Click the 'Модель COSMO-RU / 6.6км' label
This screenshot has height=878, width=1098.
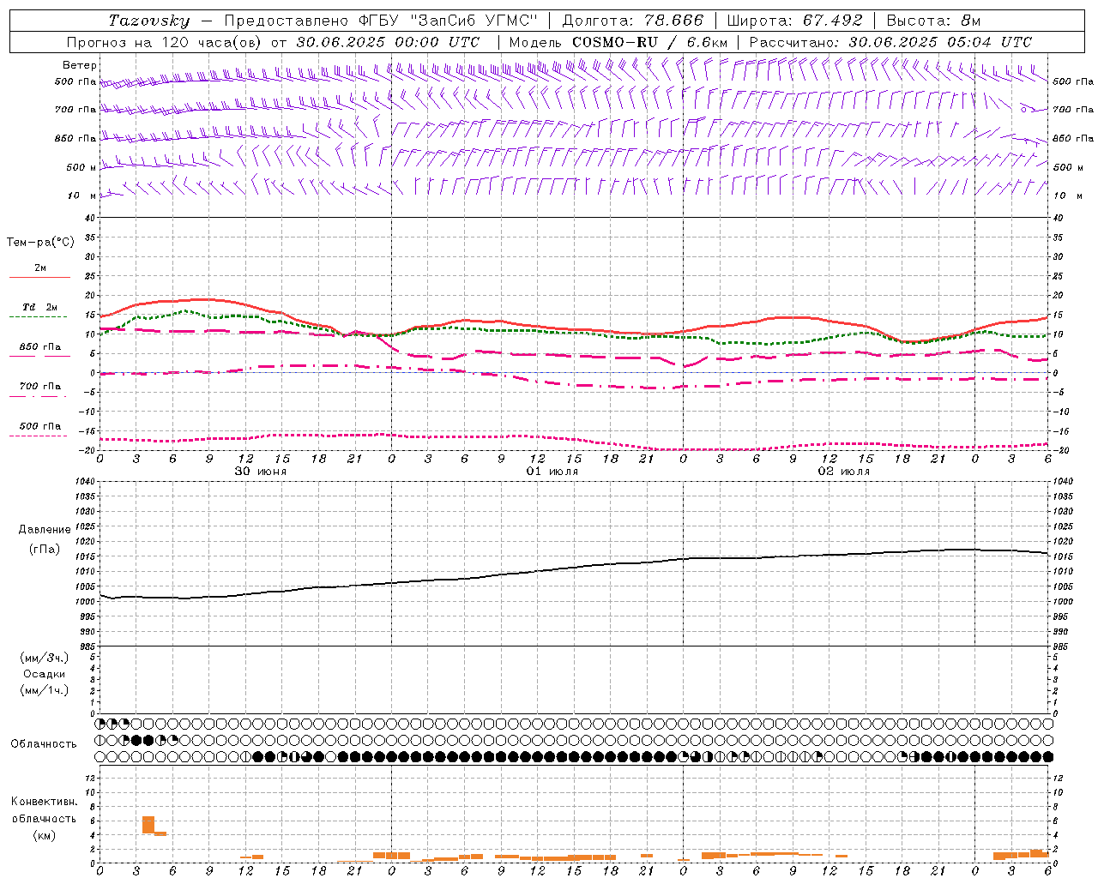(x=618, y=42)
